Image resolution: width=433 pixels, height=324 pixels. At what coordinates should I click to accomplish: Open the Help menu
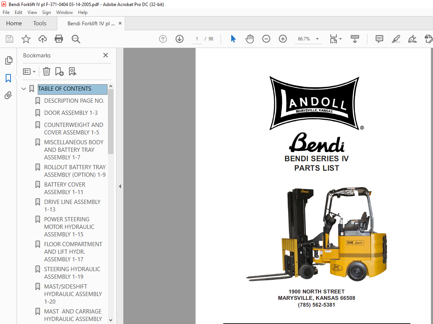[x=83, y=12]
